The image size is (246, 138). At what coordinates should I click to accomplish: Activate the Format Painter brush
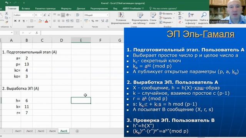coord(7,22)
